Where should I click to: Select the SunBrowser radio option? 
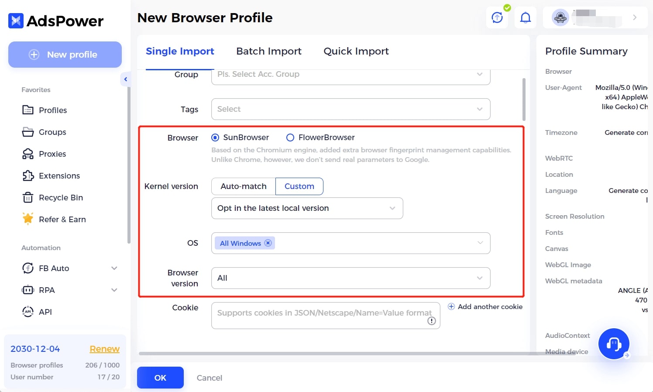[215, 138]
